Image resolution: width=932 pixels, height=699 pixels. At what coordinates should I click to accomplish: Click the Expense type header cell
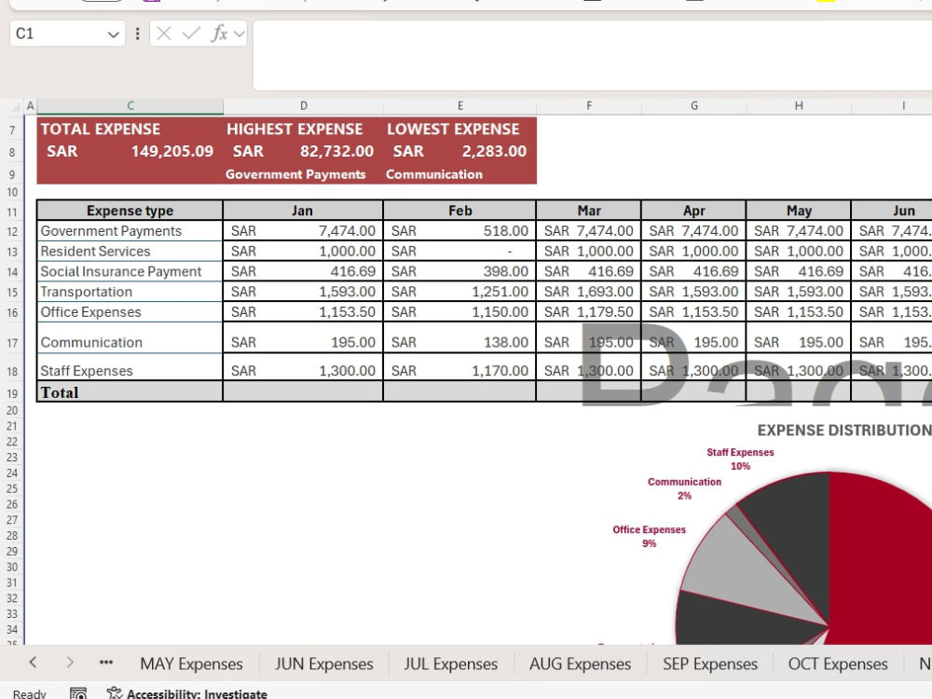click(x=130, y=211)
